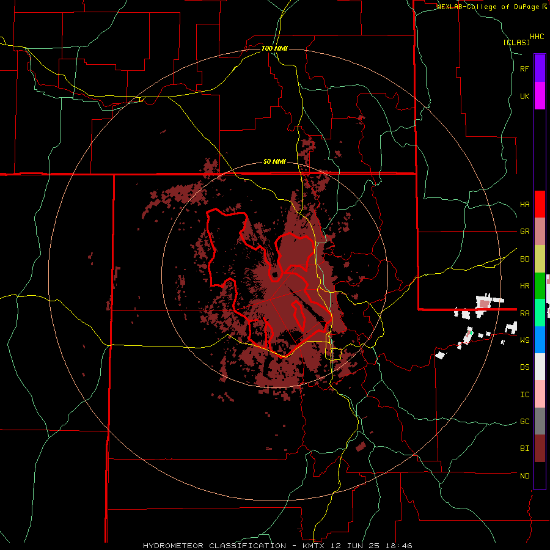
Task: Click the RF legend label
Action: click(524, 69)
